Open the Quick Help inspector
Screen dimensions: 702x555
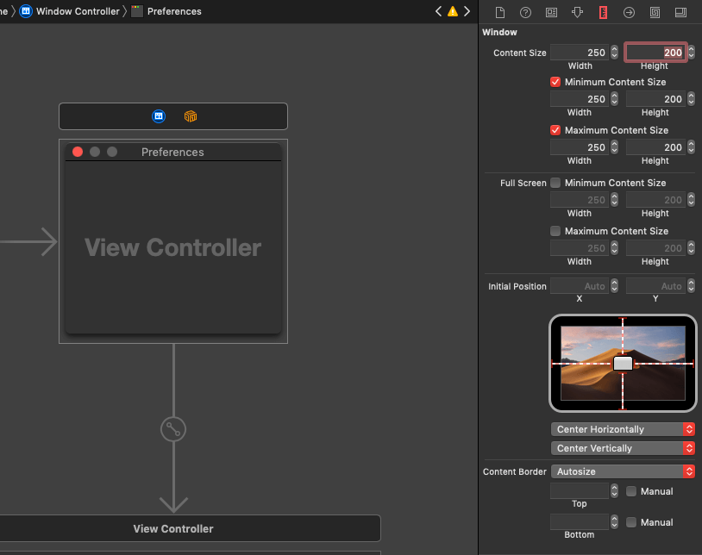pos(525,12)
